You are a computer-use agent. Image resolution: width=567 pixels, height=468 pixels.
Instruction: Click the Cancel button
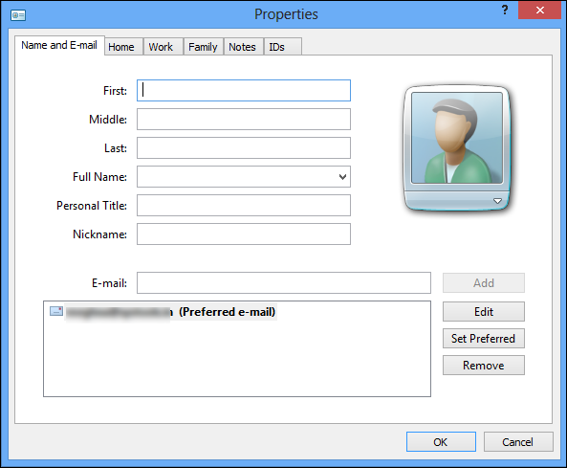518,442
